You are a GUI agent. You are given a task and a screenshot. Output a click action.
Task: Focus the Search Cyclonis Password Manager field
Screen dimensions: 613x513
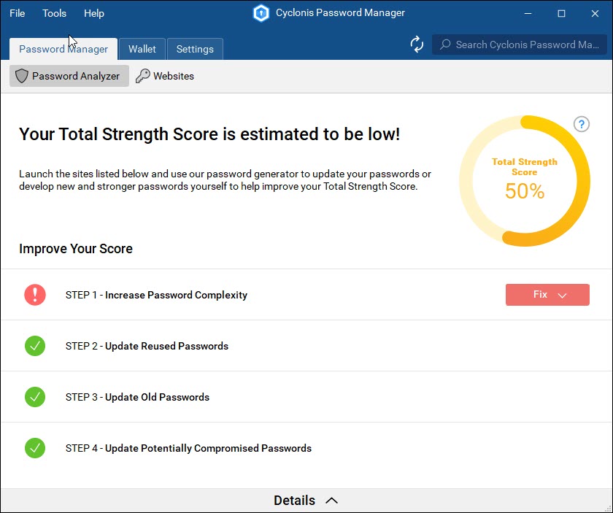(x=519, y=45)
